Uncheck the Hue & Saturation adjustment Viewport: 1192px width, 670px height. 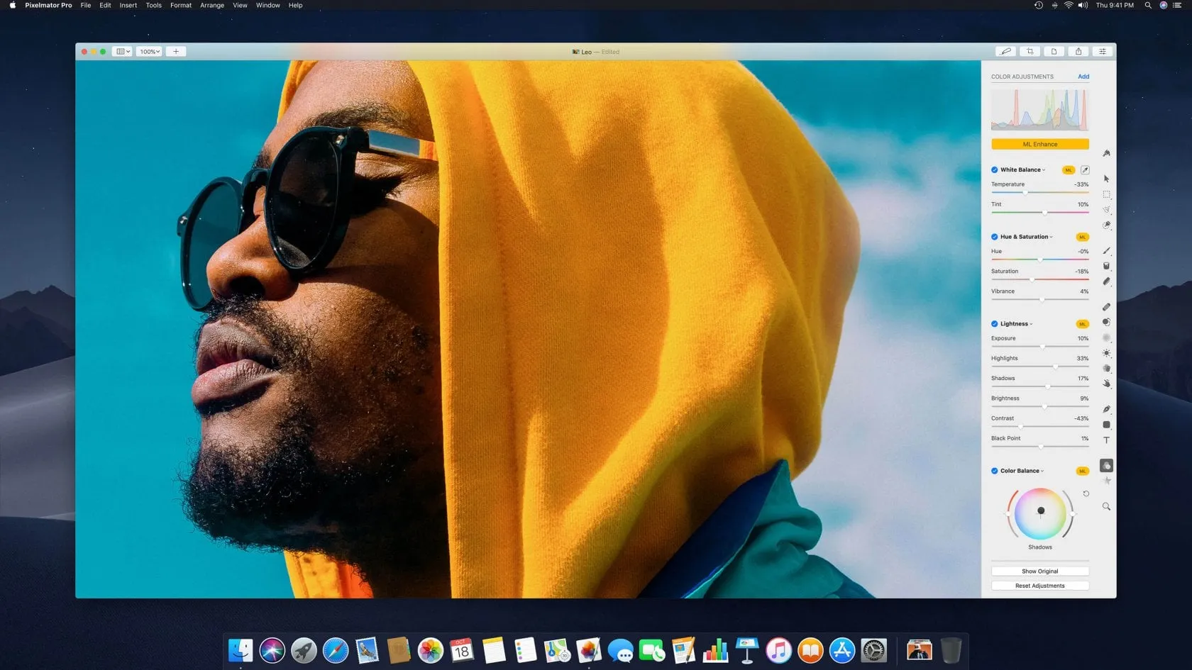[x=995, y=237]
